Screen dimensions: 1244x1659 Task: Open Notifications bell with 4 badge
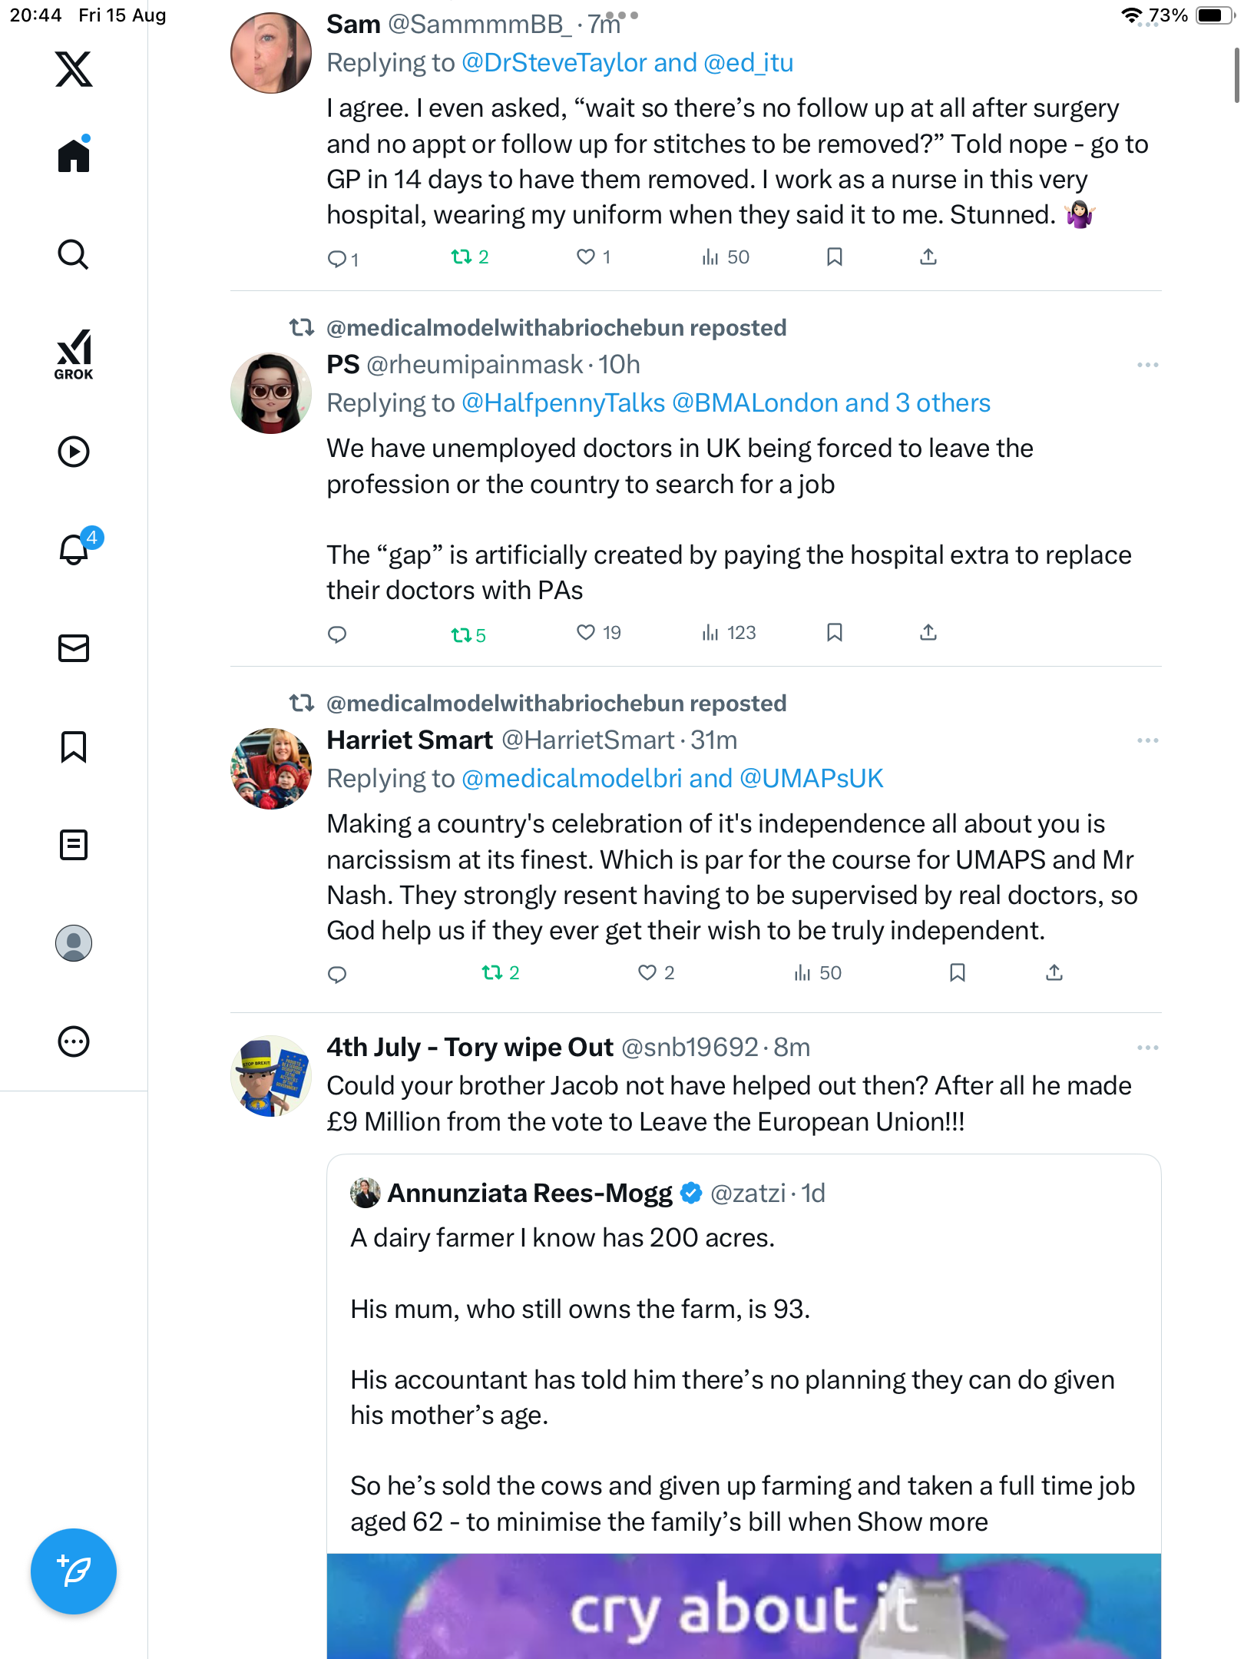[75, 548]
